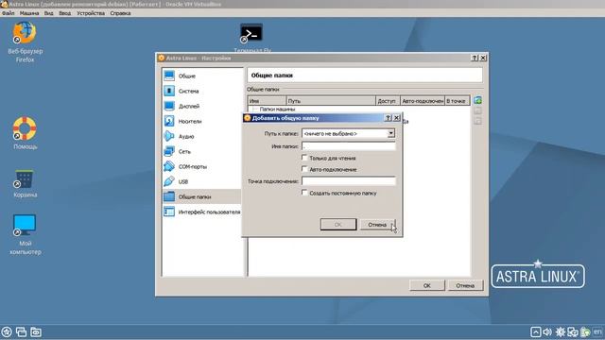Open the Машина menu
The width and height of the screenshot is (605, 340).
coord(29,13)
